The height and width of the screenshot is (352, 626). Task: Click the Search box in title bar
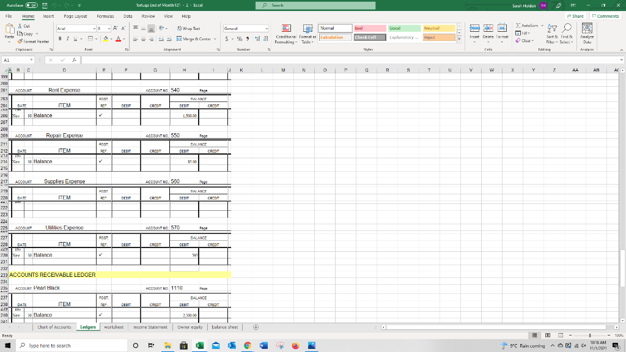point(315,5)
